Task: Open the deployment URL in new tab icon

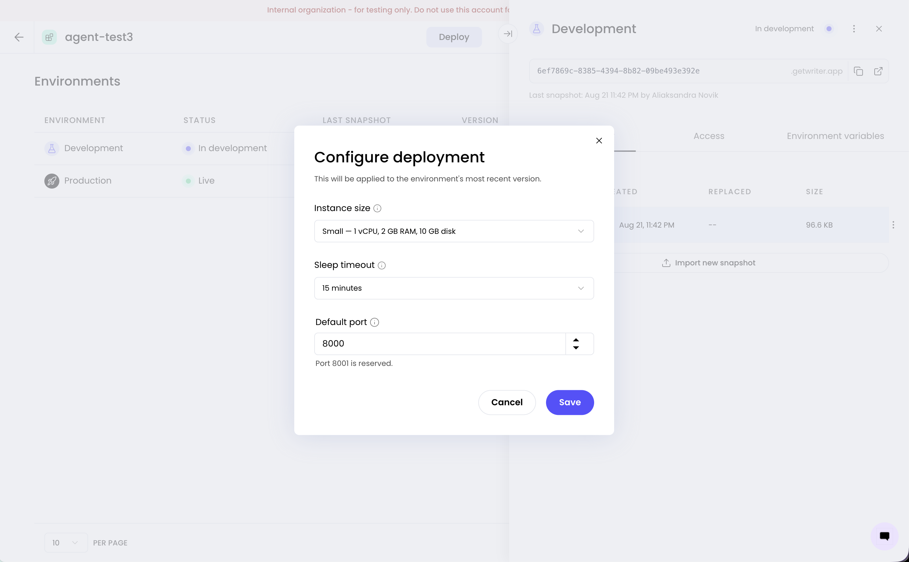Action: (x=878, y=71)
